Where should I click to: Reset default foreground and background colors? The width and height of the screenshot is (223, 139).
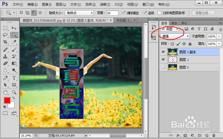[5, 107]
